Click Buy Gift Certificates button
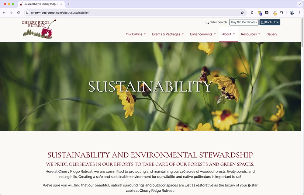Screen dimensions: 304x195 pyautogui.click(x=244, y=22)
